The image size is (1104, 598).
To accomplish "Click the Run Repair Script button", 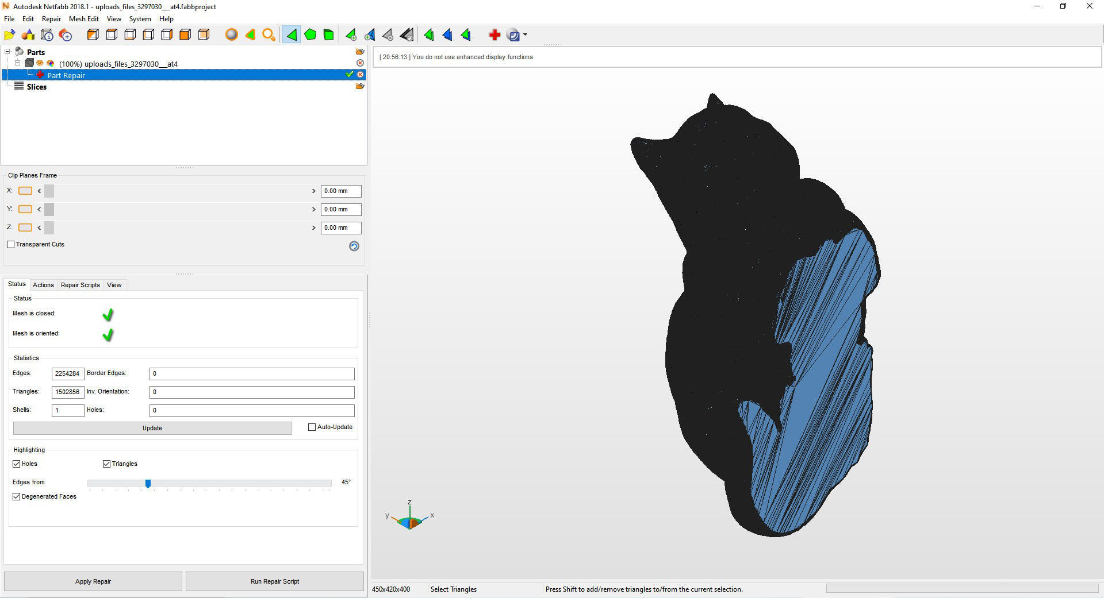I will pos(275,581).
